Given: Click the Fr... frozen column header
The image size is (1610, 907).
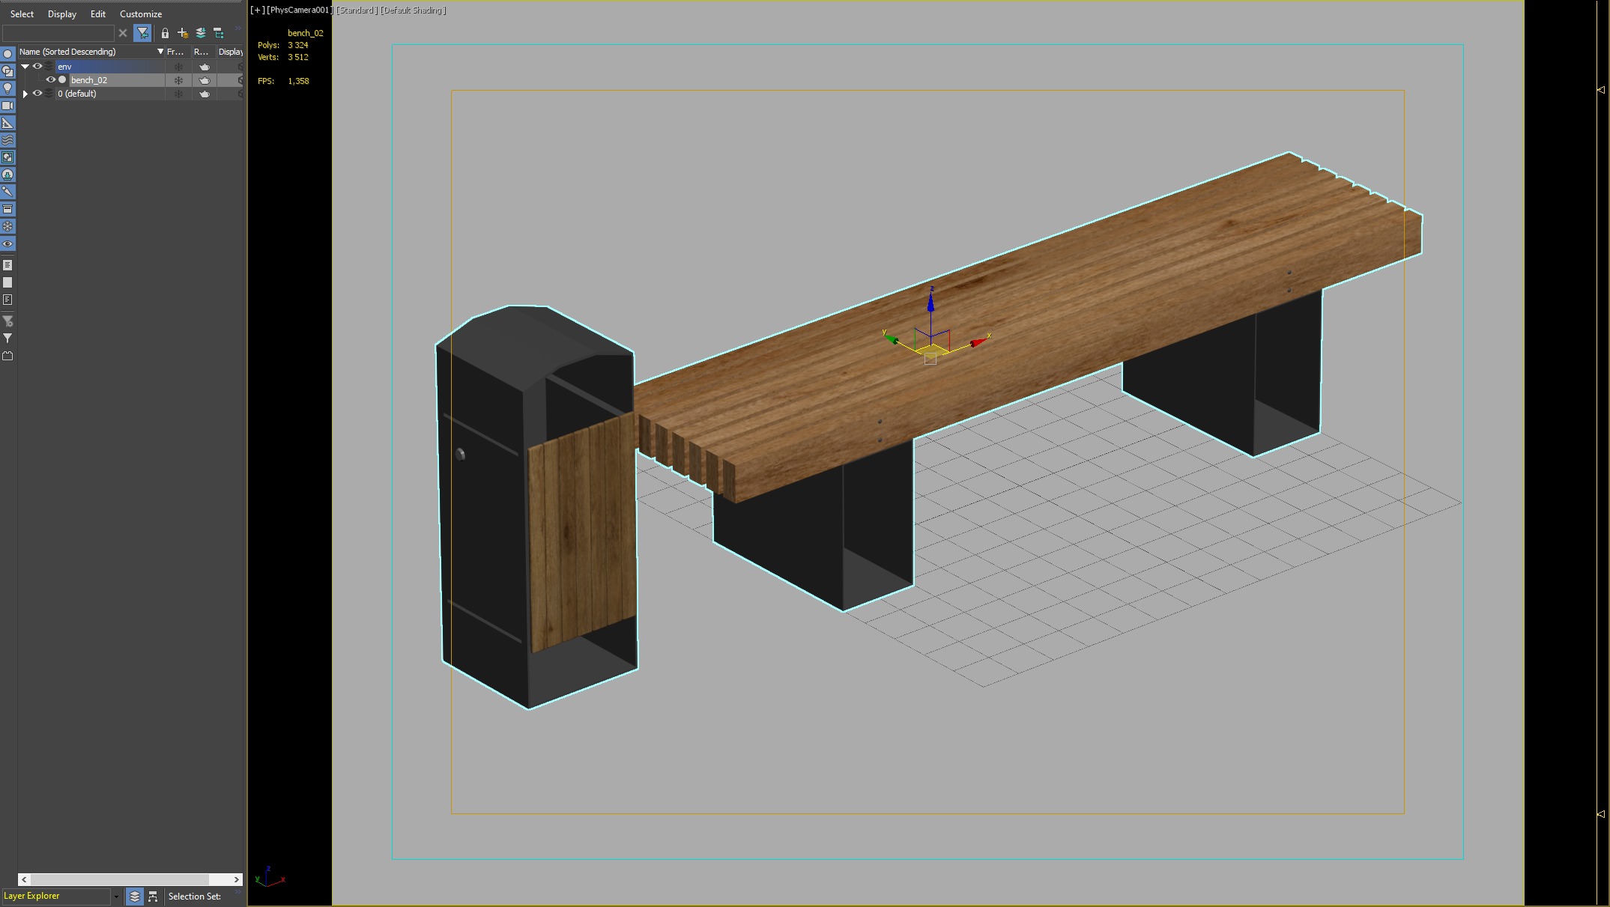Looking at the screenshot, I should pos(177,52).
